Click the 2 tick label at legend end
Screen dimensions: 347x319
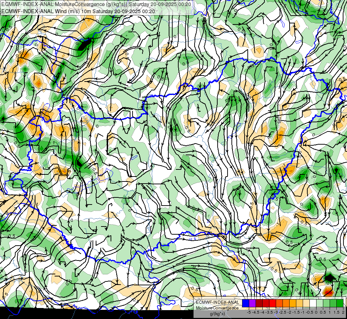(343, 312)
